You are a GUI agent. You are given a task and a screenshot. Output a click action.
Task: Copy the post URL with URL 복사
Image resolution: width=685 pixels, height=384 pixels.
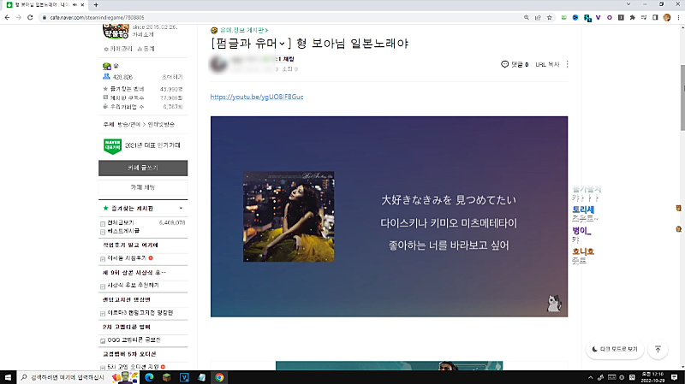[x=547, y=64]
